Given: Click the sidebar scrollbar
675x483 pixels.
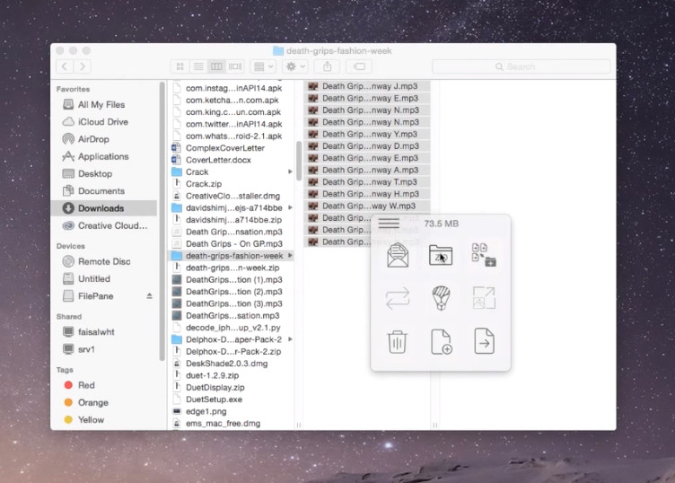Looking at the screenshot, I should 162,222.
